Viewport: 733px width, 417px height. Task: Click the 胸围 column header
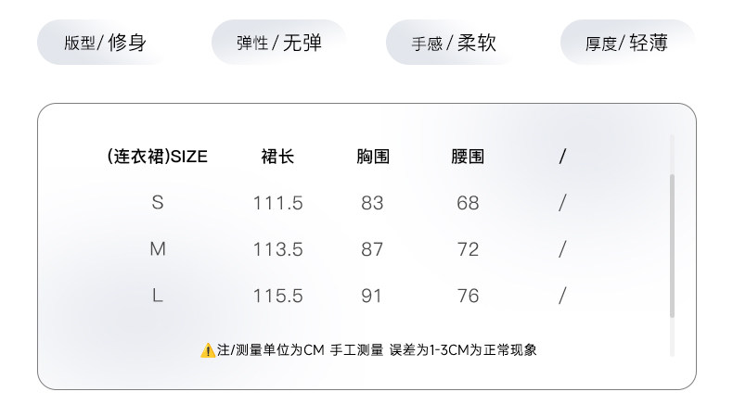(x=373, y=157)
